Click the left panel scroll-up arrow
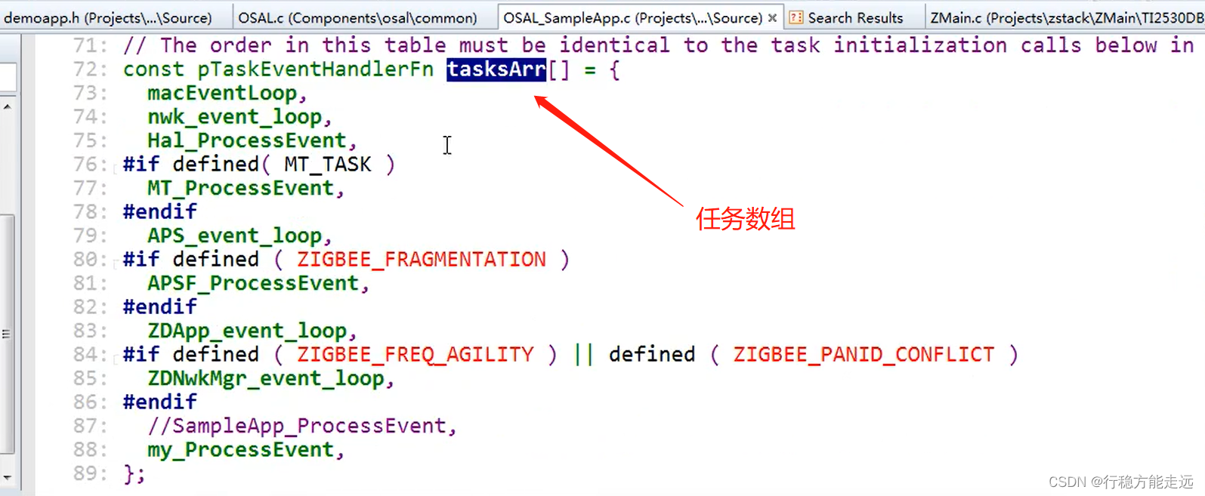 point(7,106)
